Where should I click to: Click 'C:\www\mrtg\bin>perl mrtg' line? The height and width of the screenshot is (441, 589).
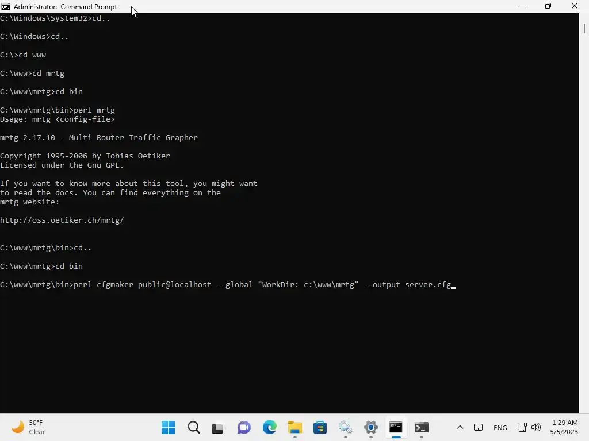pos(58,110)
